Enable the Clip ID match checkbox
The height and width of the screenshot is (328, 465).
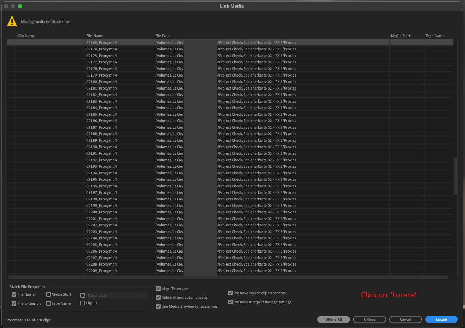pos(83,303)
